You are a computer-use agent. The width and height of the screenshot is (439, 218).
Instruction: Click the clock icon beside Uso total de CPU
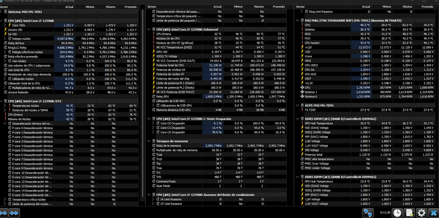point(5,70)
